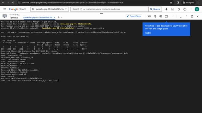The height and width of the screenshot is (113, 202).
Task: Open web preview icon
Action: pyautogui.click(x=161, y=16)
